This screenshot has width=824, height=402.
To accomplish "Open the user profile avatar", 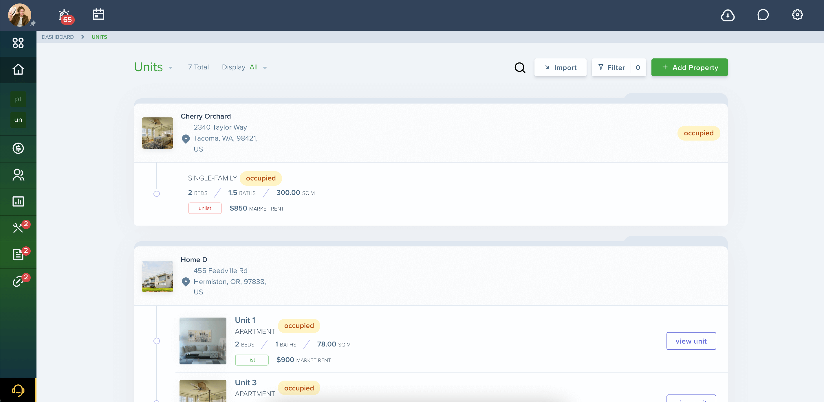I will [19, 15].
